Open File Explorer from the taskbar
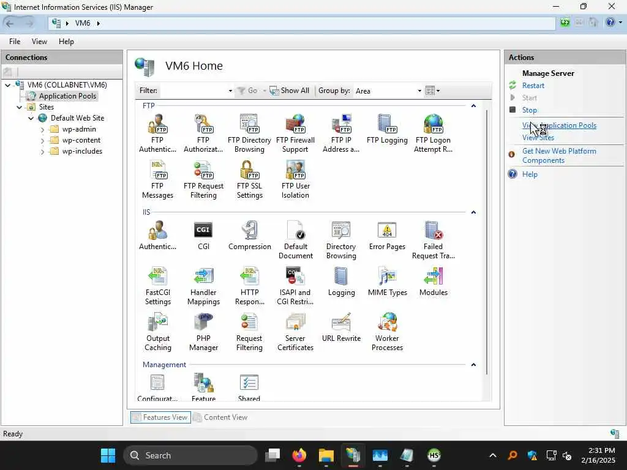627x470 pixels. (x=326, y=455)
